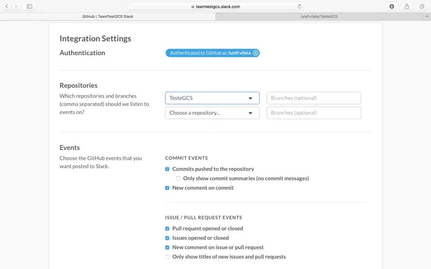Click the Safari back arrow
The width and height of the screenshot is (431, 269).
(x=7, y=6)
